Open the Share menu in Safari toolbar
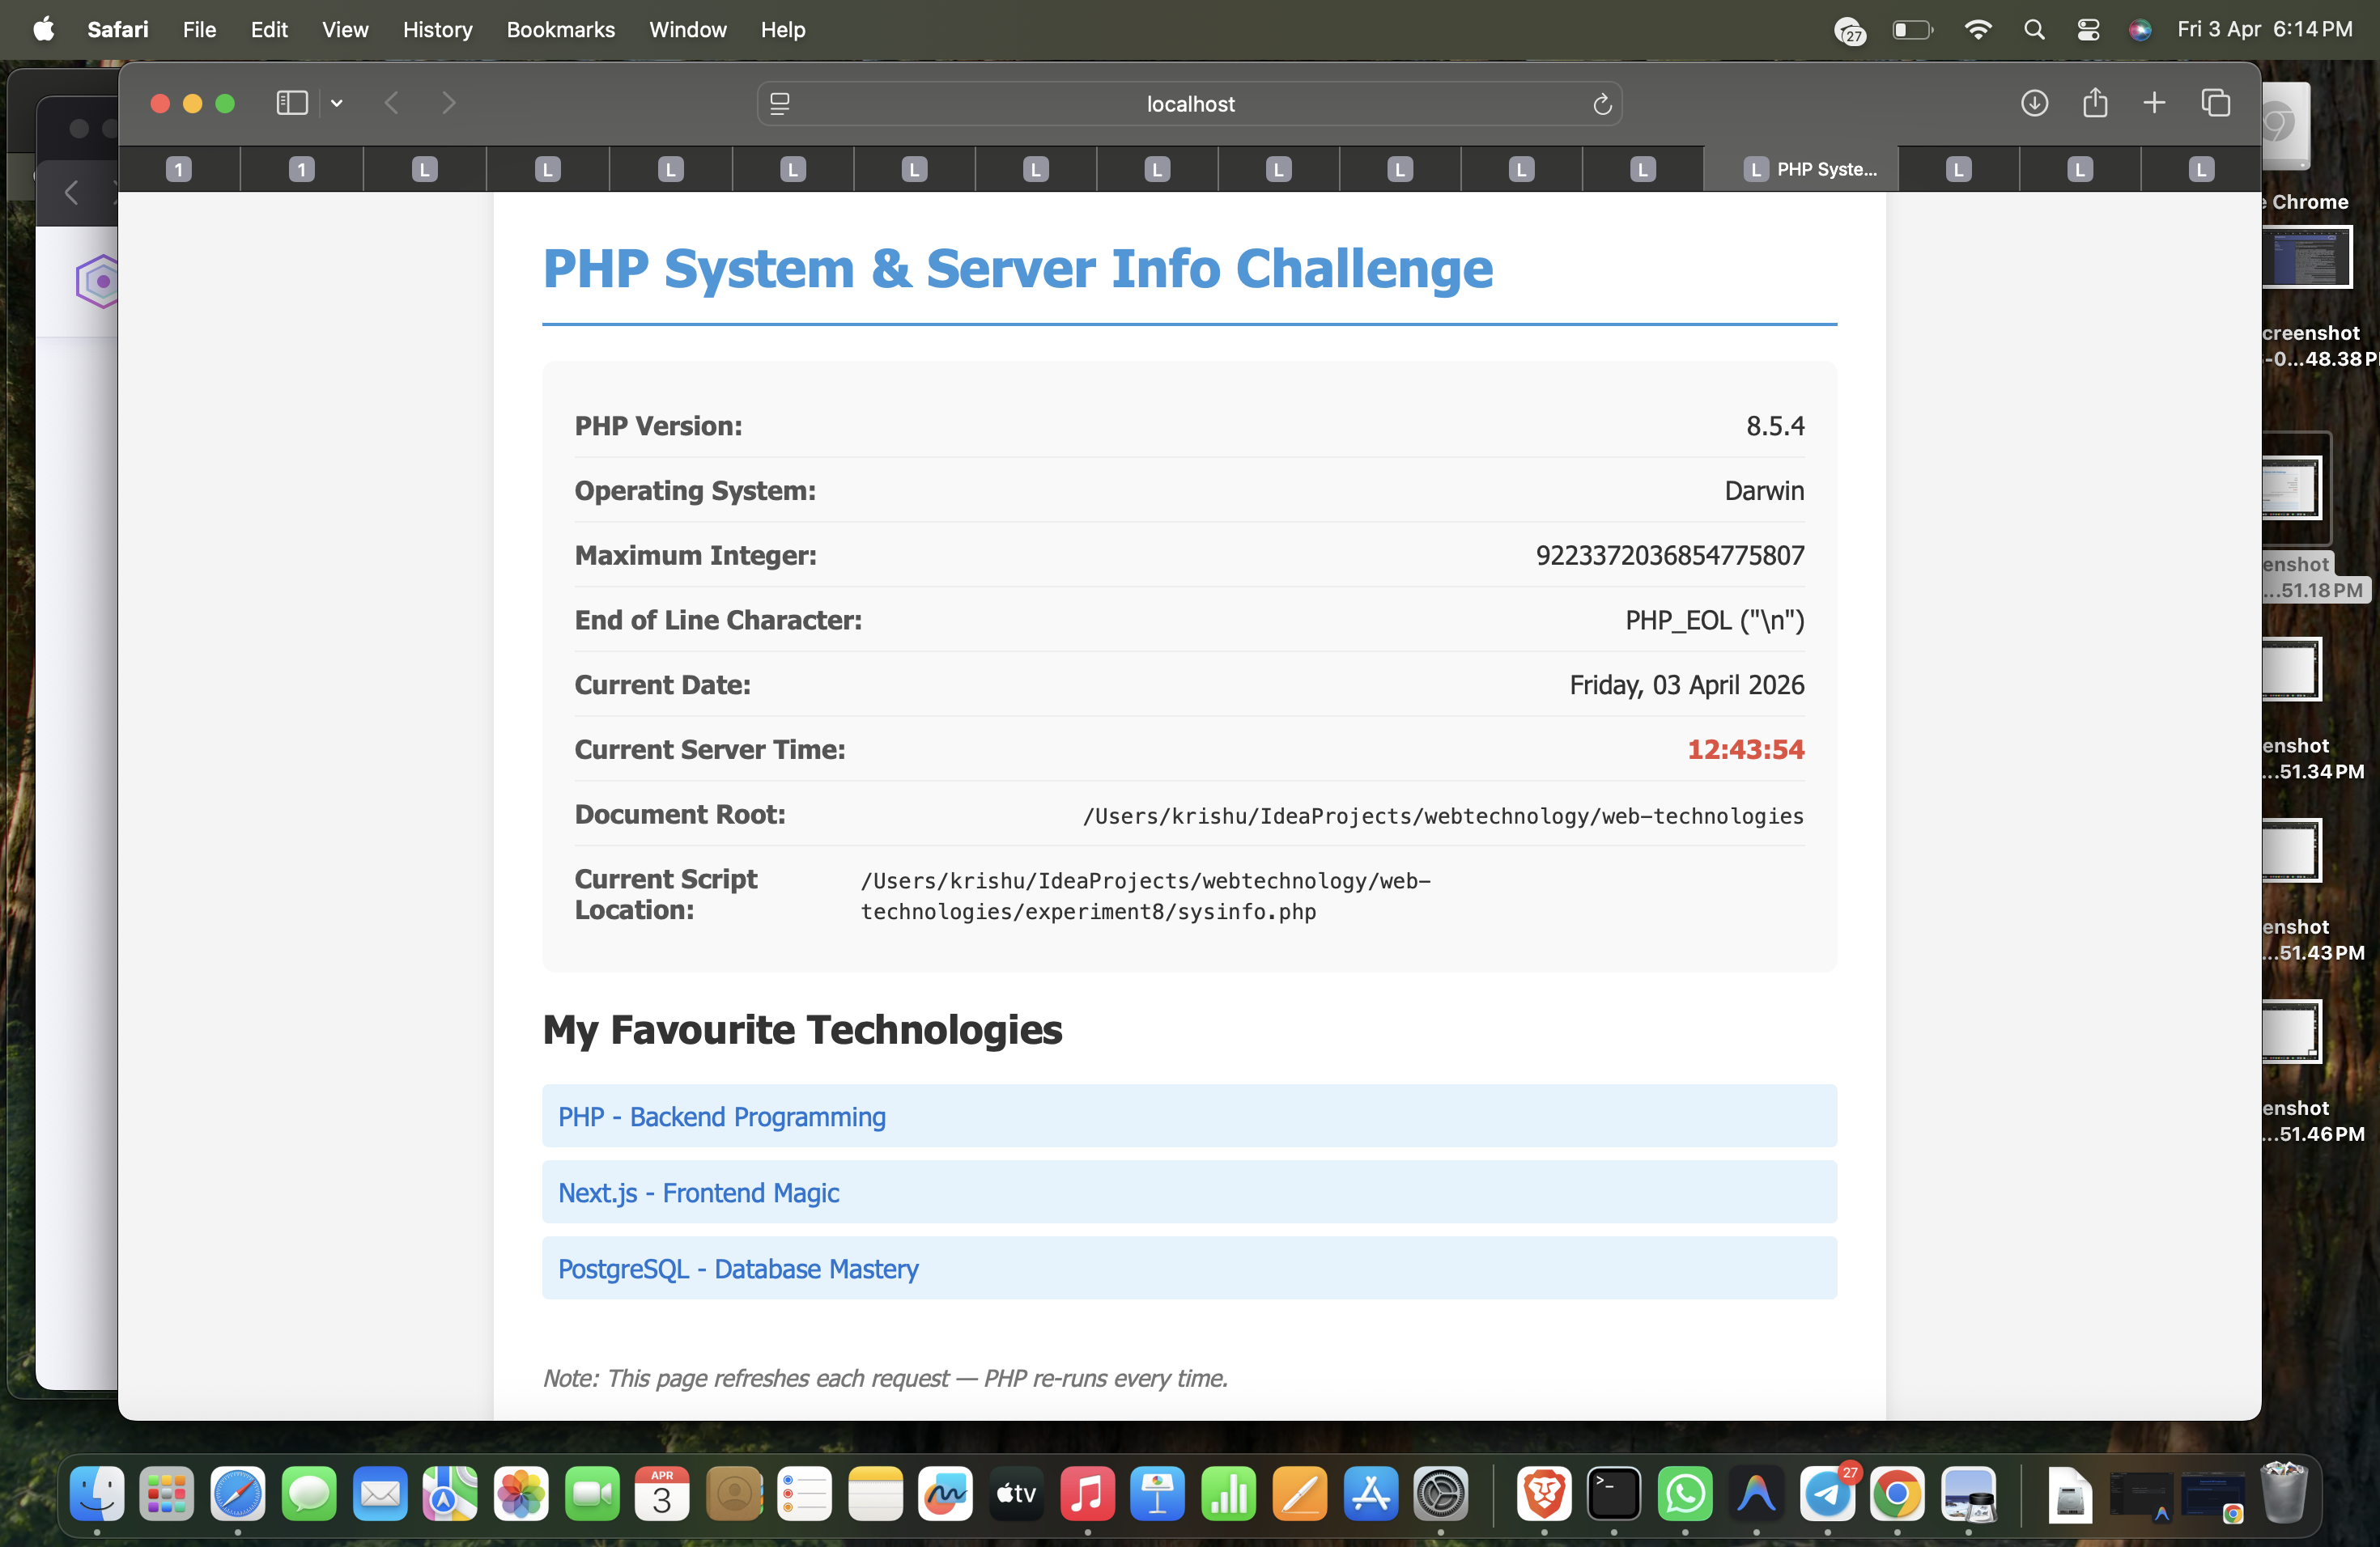The image size is (2380, 1547). tap(2096, 103)
